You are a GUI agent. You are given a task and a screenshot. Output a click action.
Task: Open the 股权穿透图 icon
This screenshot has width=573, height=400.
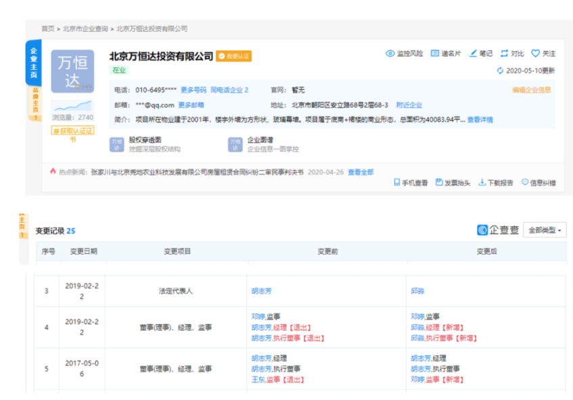(x=116, y=144)
